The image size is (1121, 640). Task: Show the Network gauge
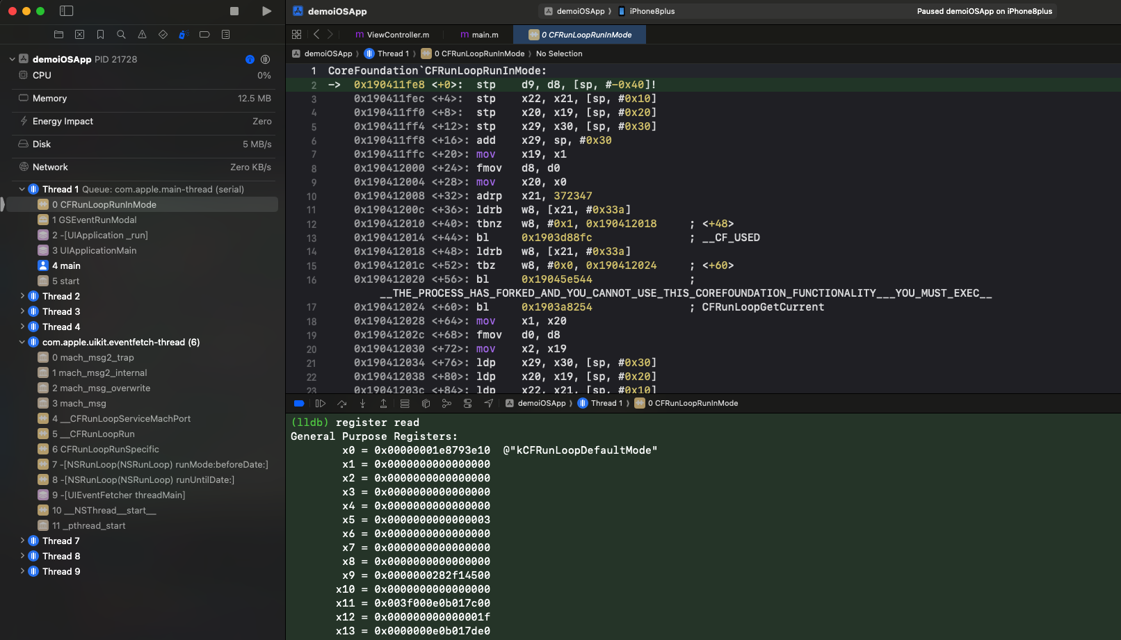[145, 167]
